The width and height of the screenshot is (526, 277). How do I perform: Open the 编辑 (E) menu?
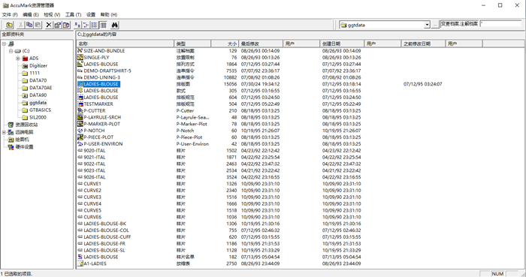(31, 14)
